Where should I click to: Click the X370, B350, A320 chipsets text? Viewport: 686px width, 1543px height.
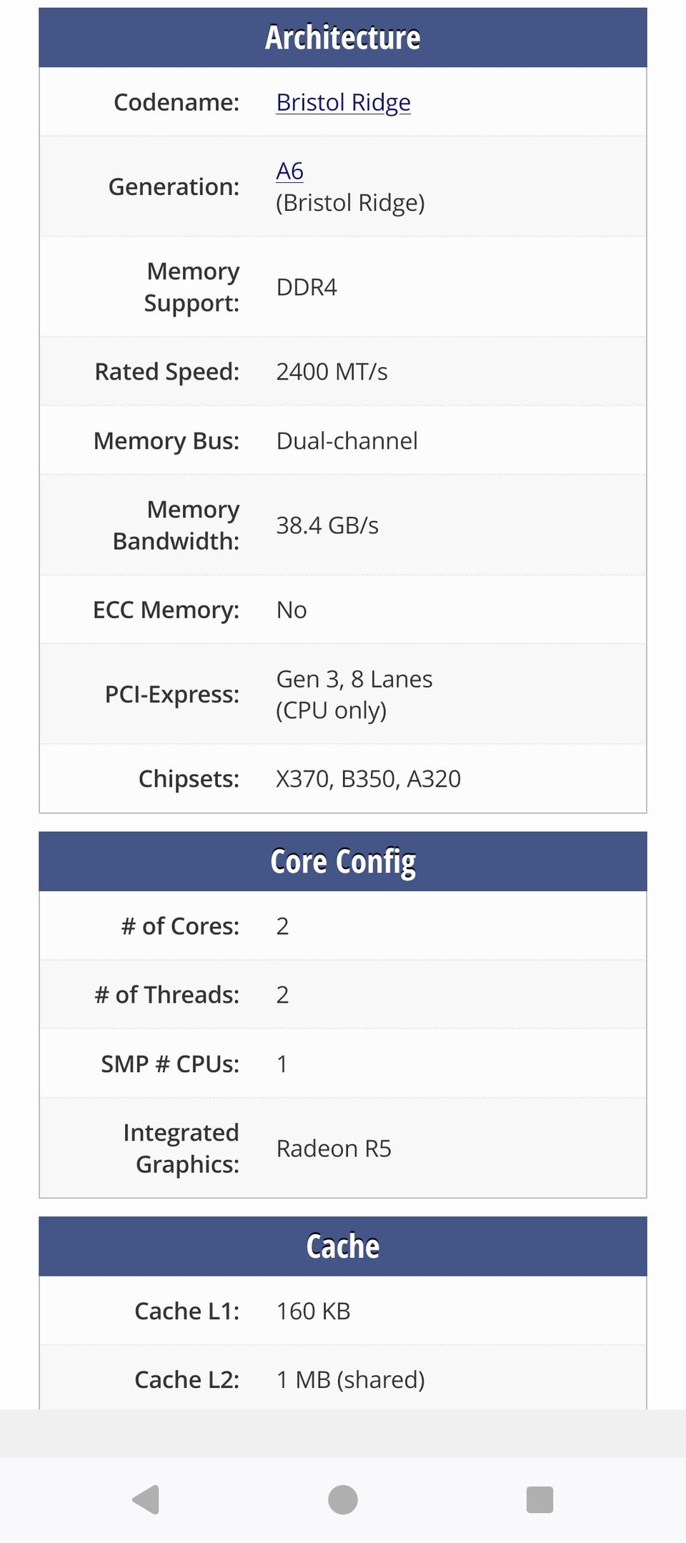(368, 778)
